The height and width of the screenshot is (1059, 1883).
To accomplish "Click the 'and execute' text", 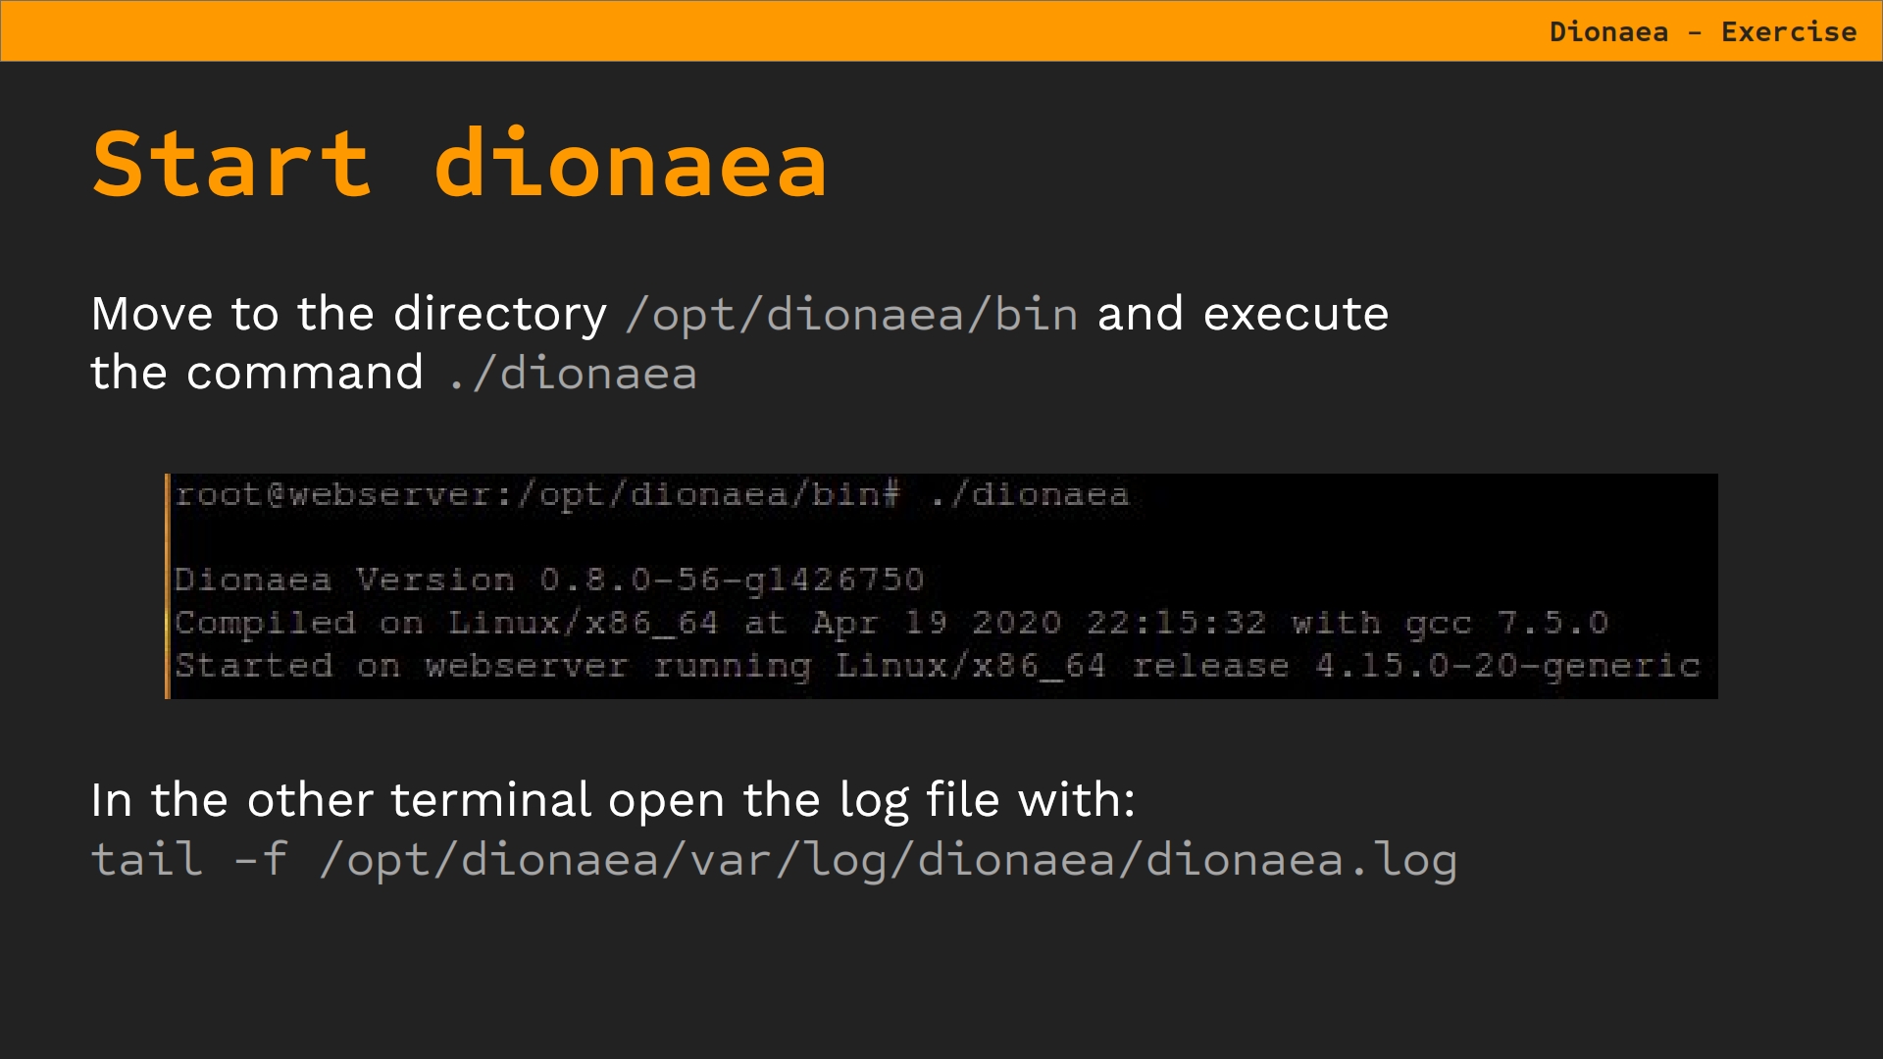I will point(1243,315).
